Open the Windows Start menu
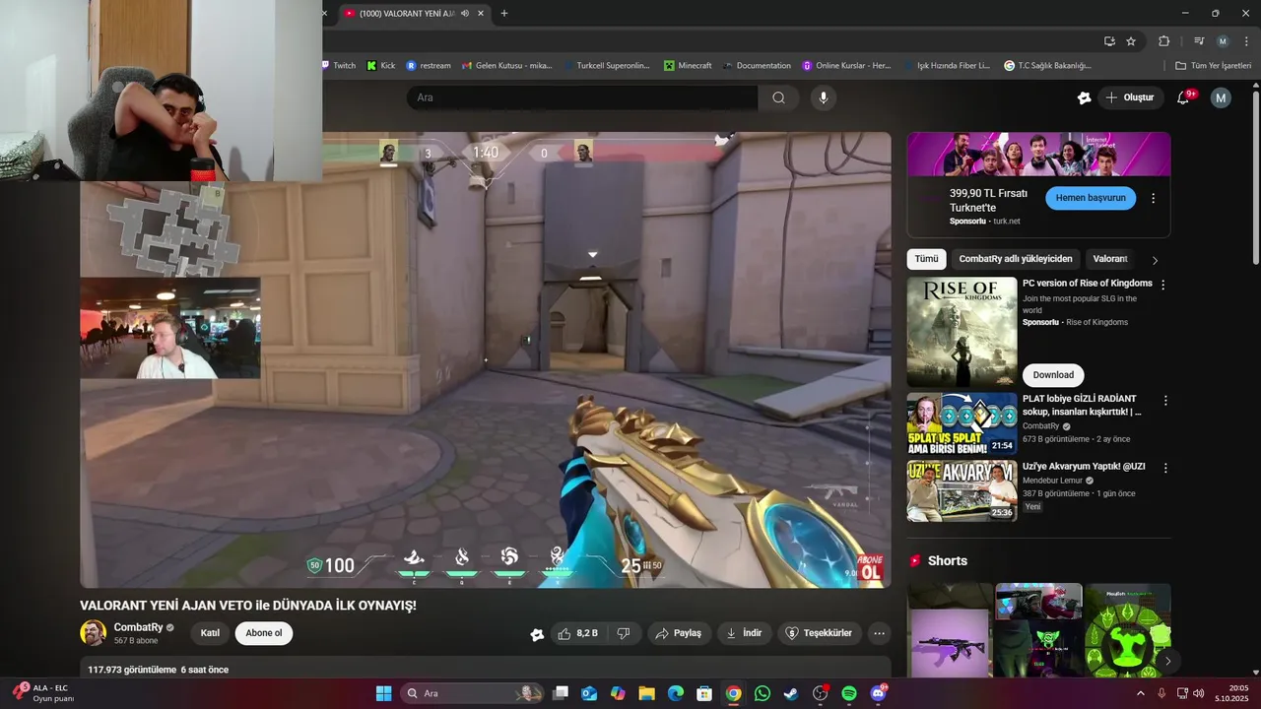1261x709 pixels. click(384, 693)
